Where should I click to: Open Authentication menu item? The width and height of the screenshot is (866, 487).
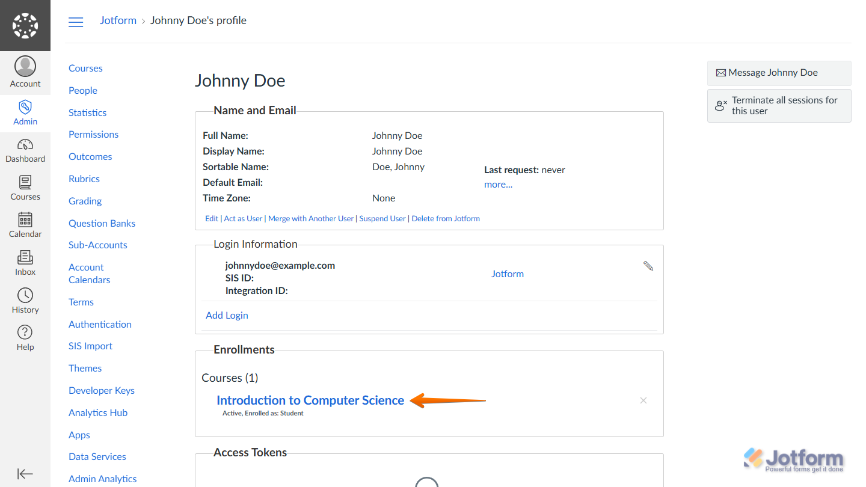[100, 325]
